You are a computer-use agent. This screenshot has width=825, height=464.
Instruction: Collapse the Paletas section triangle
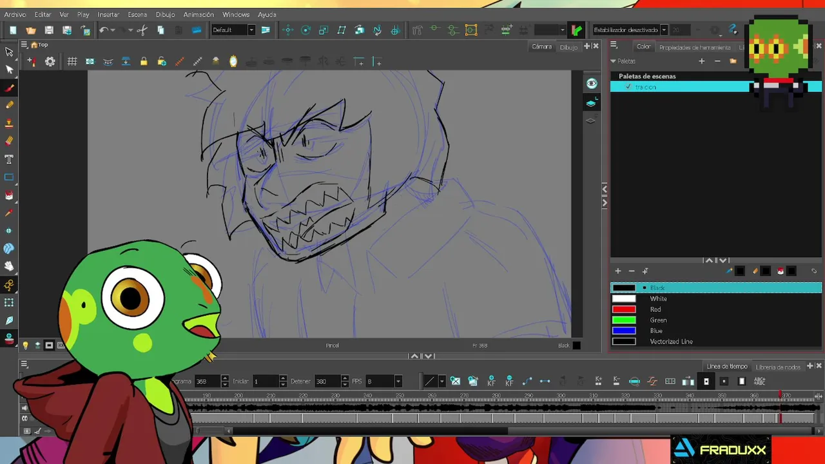[x=614, y=61]
